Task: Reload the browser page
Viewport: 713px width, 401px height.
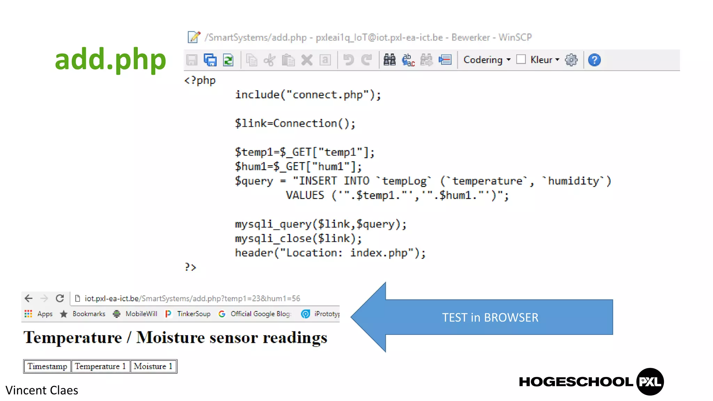Action: pyautogui.click(x=60, y=298)
